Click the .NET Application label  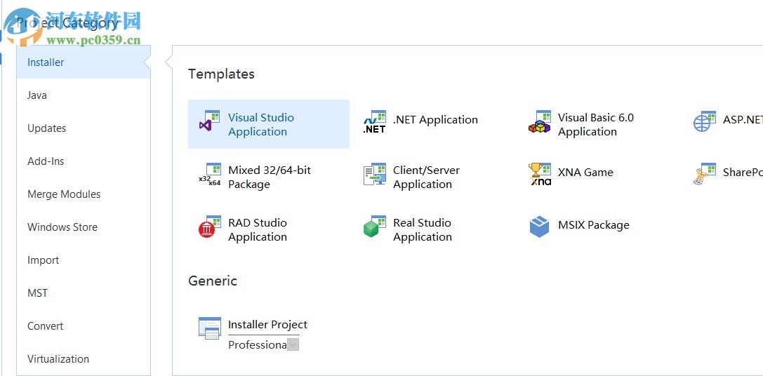435,120
